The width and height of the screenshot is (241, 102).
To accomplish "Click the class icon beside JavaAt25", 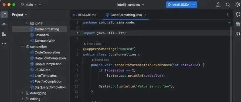I will coord(32,35).
